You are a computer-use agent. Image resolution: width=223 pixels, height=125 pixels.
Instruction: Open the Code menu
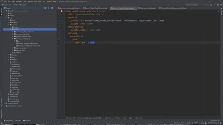tap(24, 1)
